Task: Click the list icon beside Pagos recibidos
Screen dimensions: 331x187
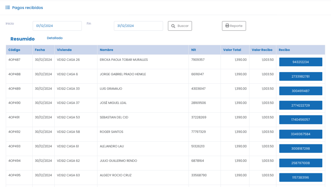Action: click(x=8, y=7)
